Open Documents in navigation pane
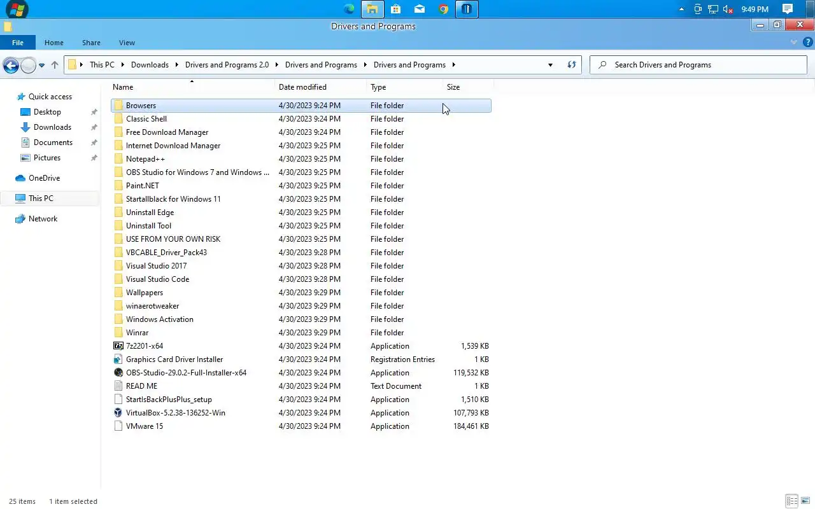Image resolution: width=815 pixels, height=509 pixels. [x=53, y=143]
